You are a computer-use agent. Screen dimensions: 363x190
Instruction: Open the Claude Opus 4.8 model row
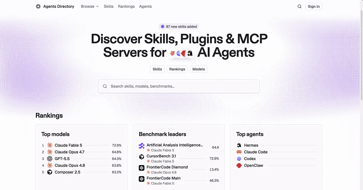[x=81, y=165]
